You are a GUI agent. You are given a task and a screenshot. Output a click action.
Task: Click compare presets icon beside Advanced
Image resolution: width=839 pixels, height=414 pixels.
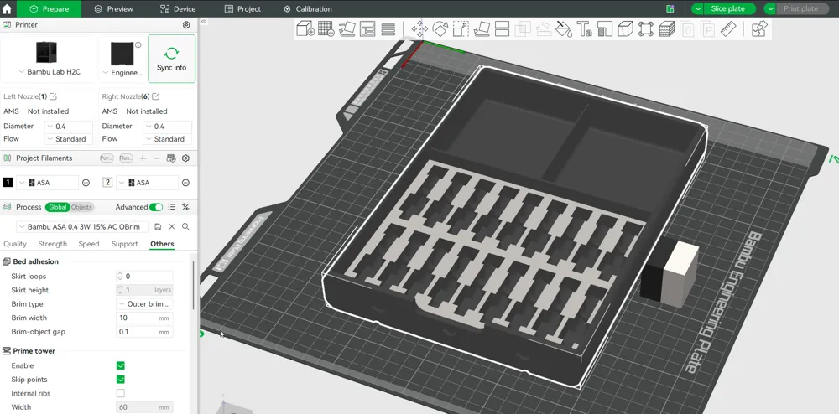tap(185, 207)
